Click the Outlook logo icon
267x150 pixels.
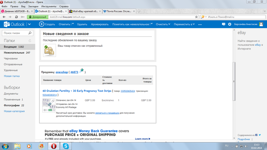point(7,24)
